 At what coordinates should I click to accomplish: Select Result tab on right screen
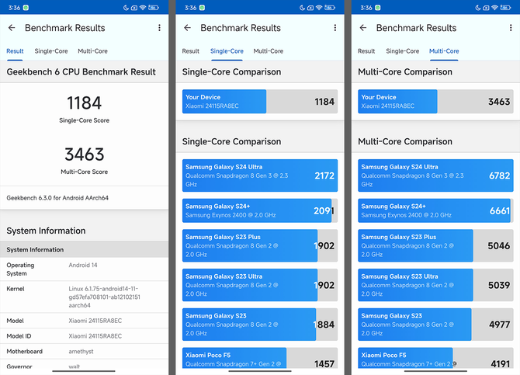366,51
